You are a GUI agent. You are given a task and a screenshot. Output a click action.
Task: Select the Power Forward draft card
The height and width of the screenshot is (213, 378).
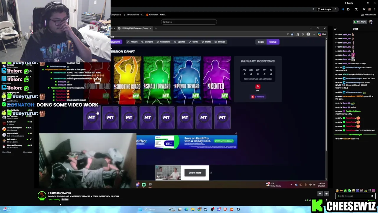[187, 80]
